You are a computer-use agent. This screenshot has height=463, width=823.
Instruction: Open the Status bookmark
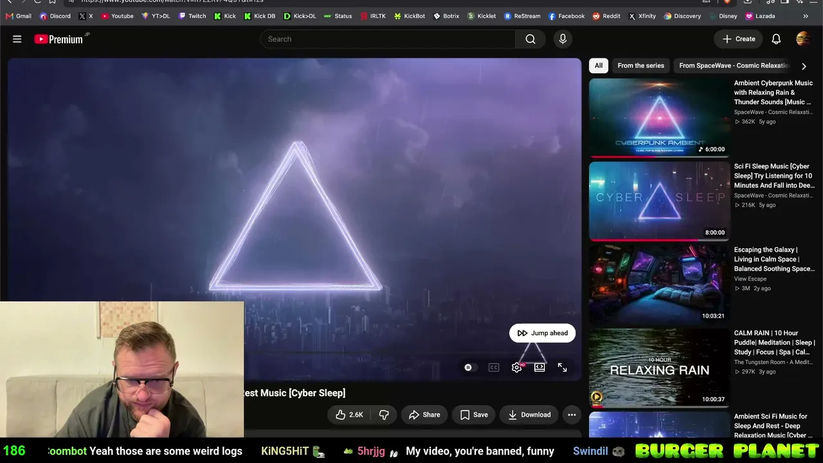(x=338, y=16)
